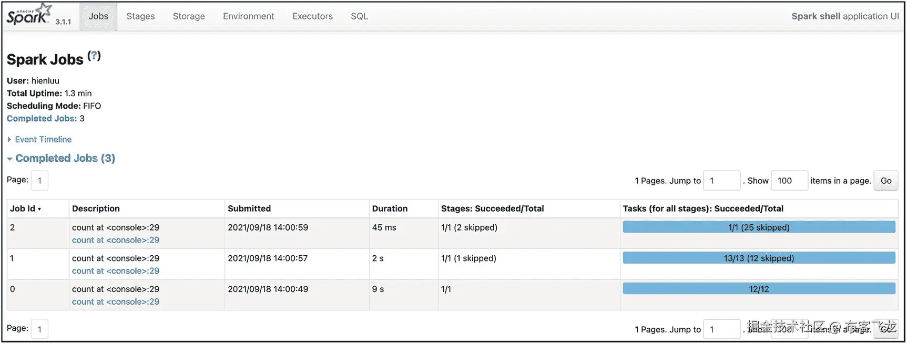Viewport: 907px width, 344px height.
Task: Click the 12/12 tasks progress bar
Action: click(x=758, y=289)
